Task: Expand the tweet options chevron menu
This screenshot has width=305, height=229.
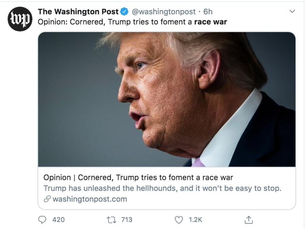Action: coord(292,12)
